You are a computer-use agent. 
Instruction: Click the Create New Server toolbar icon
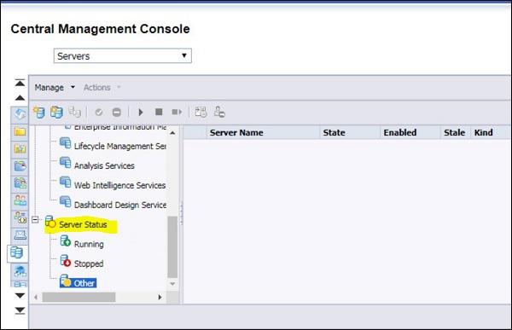pyautogui.click(x=39, y=113)
